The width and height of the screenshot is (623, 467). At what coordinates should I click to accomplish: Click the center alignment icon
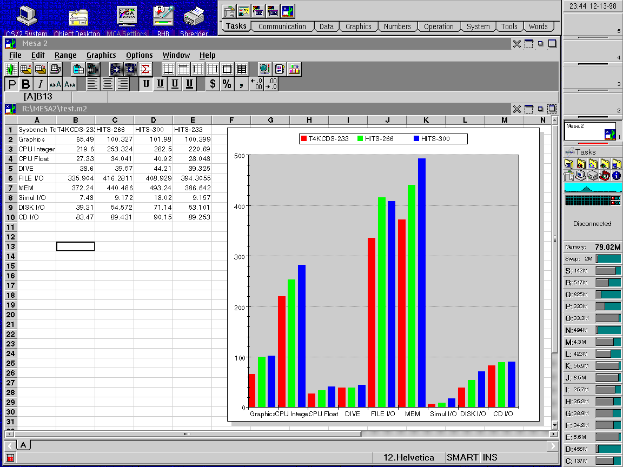tap(108, 84)
